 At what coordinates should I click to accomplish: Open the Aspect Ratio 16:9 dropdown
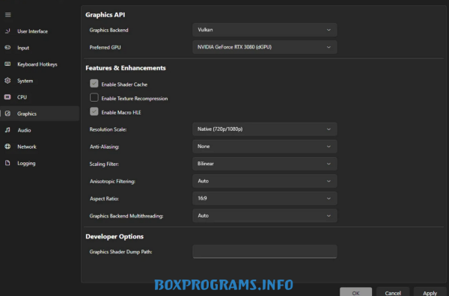pos(265,199)
